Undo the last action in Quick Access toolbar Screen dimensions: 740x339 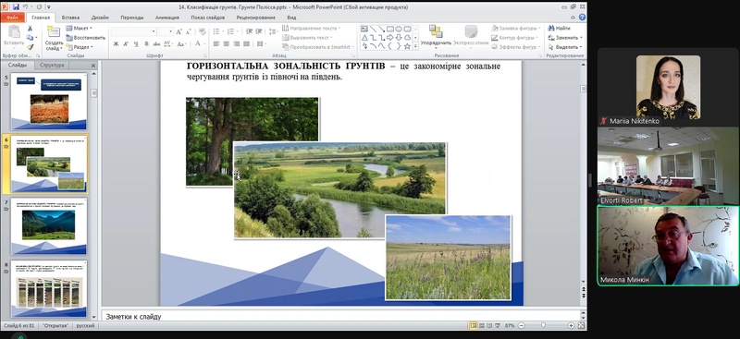(x=26, y=7)
